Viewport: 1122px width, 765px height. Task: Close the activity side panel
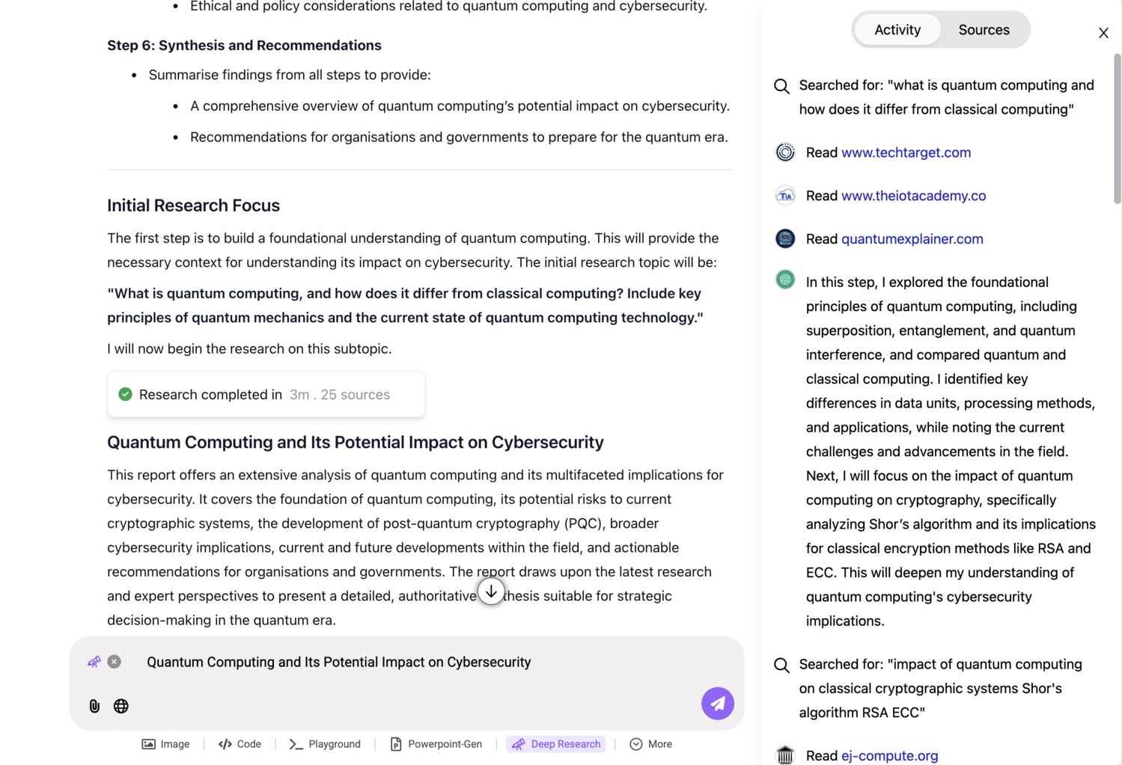pos(1103,33)
